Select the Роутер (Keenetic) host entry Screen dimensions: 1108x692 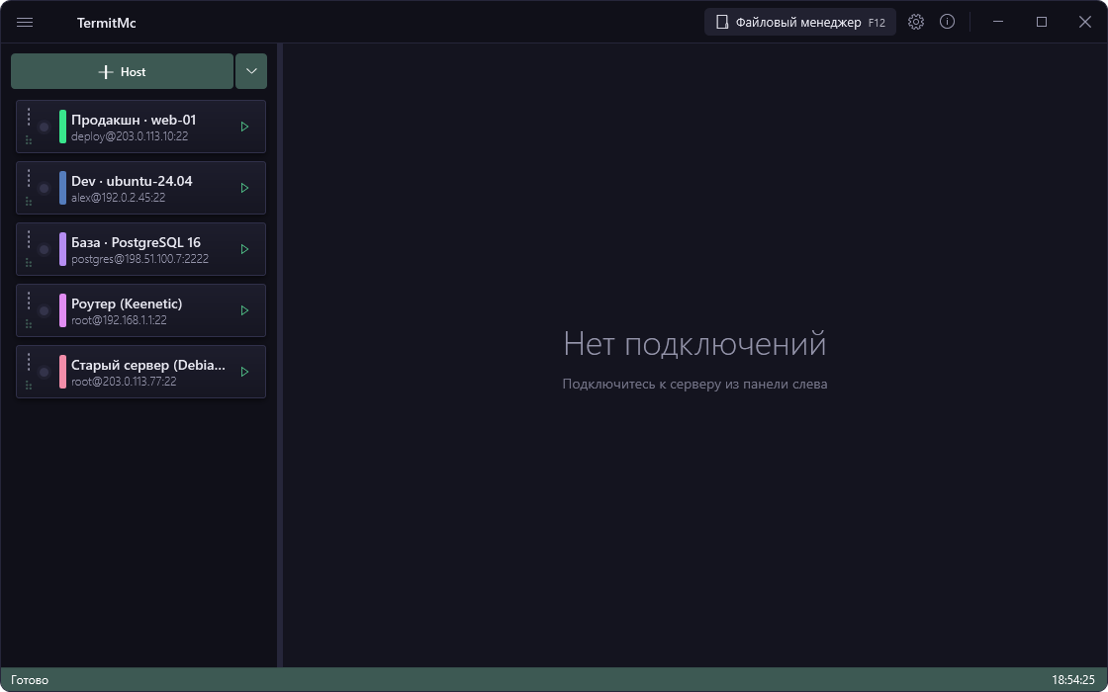click(140, 310)
